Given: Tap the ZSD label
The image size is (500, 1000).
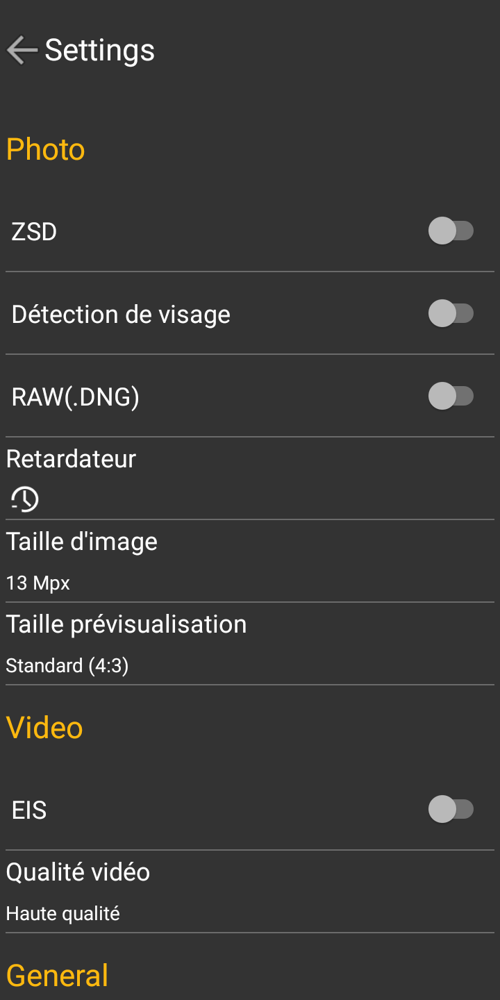Looking at the screenshot, I should (x=34, y=231).
